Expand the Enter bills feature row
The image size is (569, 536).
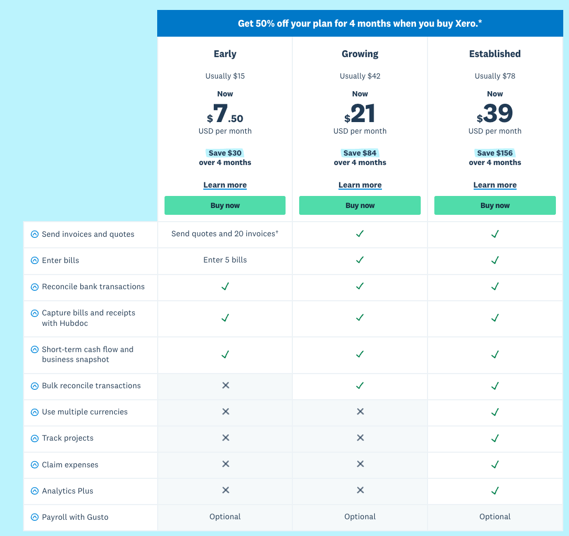pyautogui.click(x=35, y=260)
